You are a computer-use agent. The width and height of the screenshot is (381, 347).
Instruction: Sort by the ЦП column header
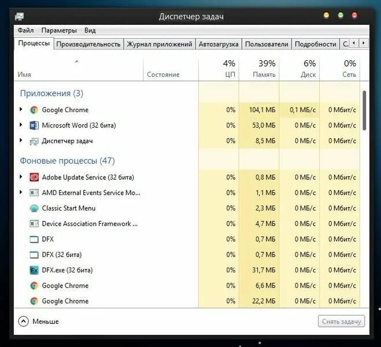(x=219, y=69)
